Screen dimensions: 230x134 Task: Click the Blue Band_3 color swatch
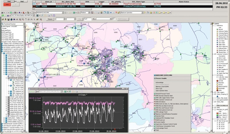[x=217, y=117]
